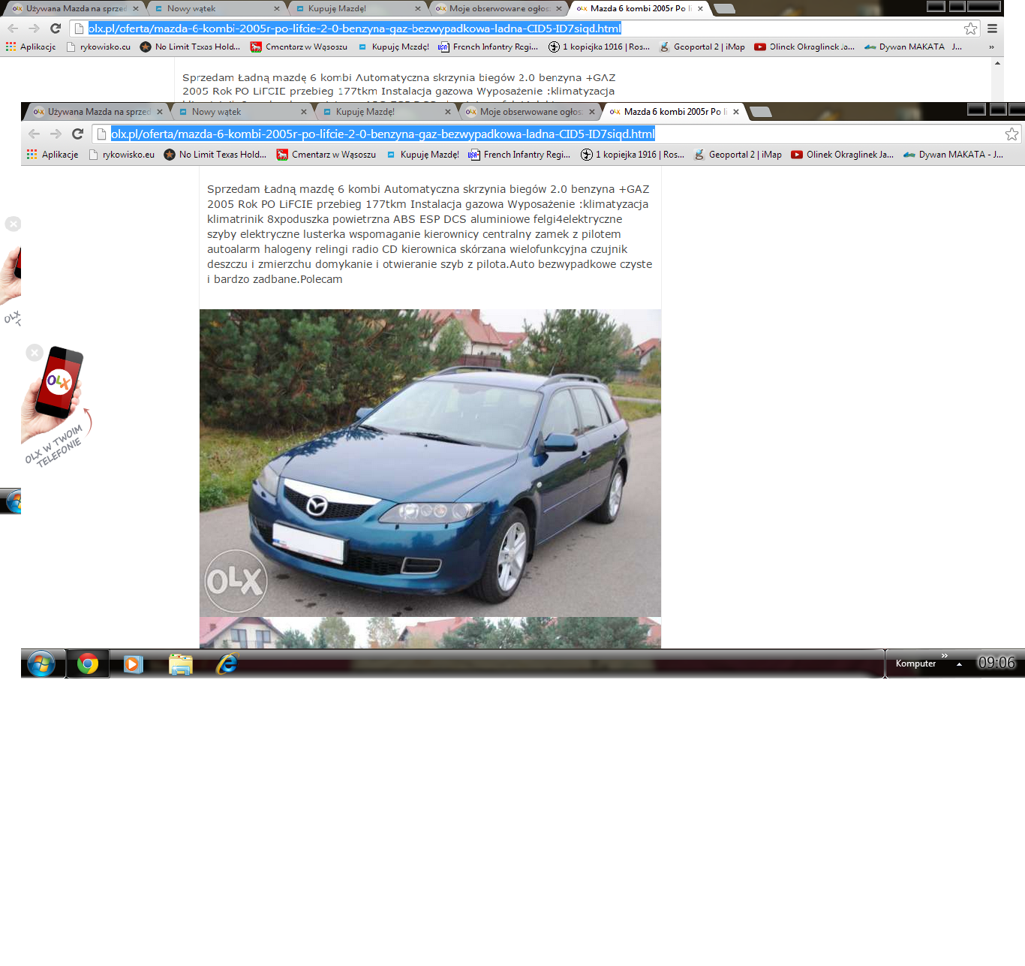Image resolution: width=1025 pixels, height=966 pixels.
Task: Close the topmost Kupuję Mazdę tab
Action: coord(418,9)
